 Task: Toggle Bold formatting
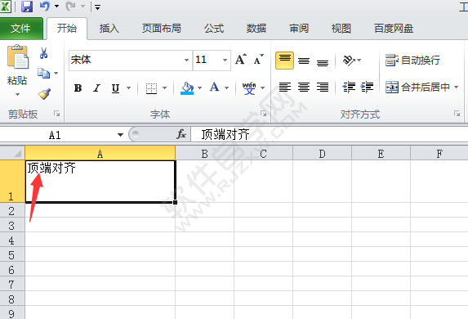point(78,88)
